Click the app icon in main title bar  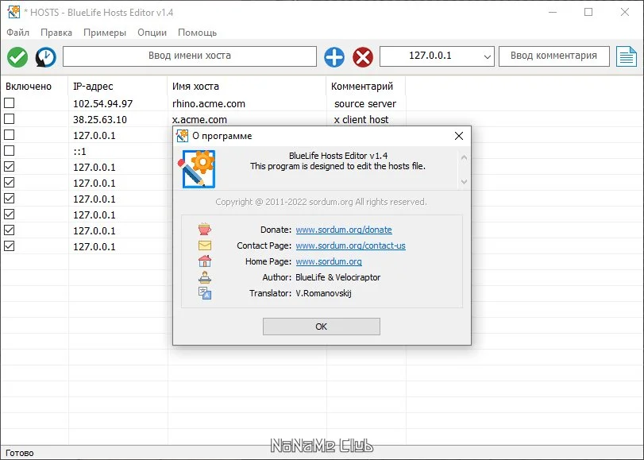13,12
